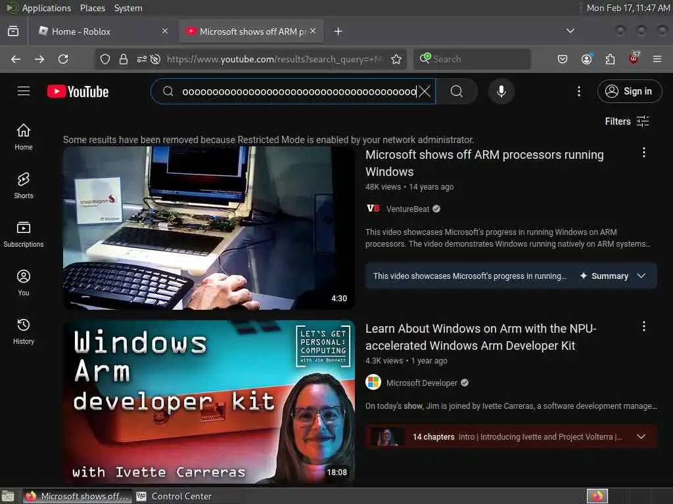Open the Firefox account icon
The image size is (673, 504).
(586, 59)
